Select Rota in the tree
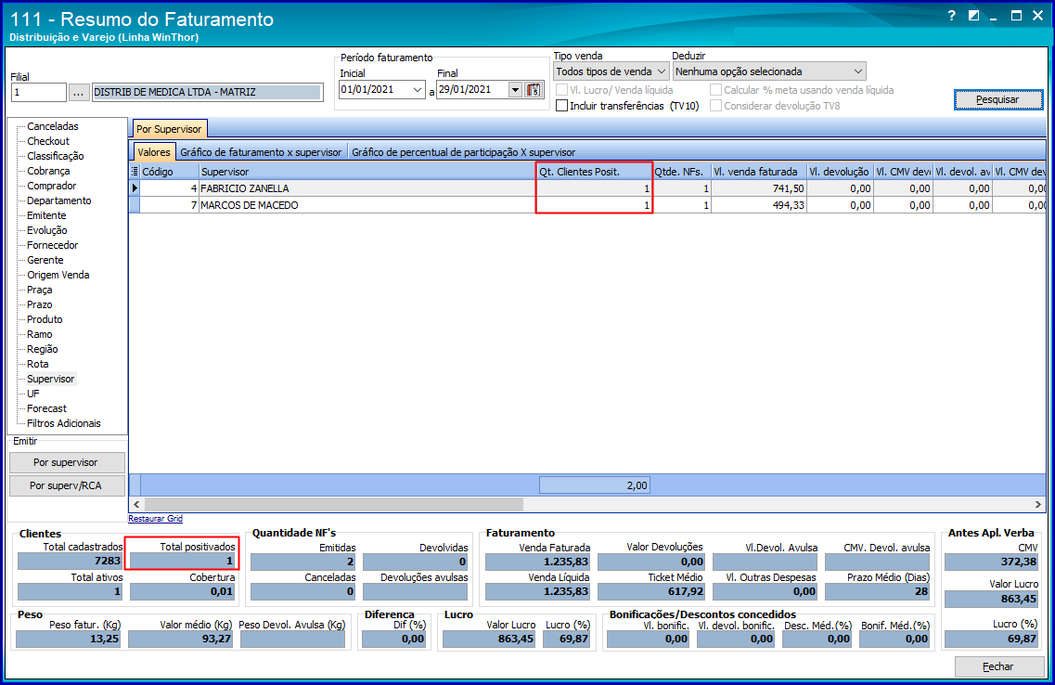1055x685 pixels. tap(38, 363)
